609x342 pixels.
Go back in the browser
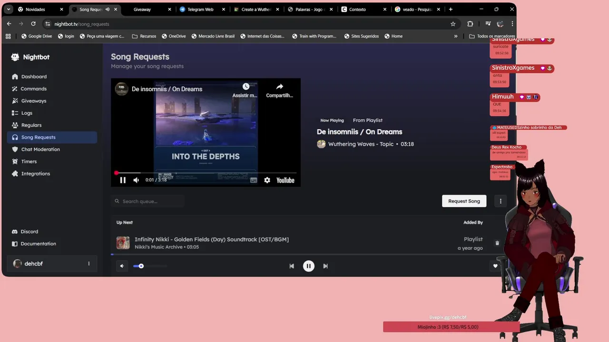pos(9,24)
